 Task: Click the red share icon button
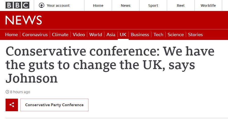[12, 105]
